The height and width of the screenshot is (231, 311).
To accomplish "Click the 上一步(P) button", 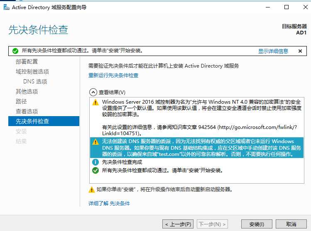I will tap(178, 224).
